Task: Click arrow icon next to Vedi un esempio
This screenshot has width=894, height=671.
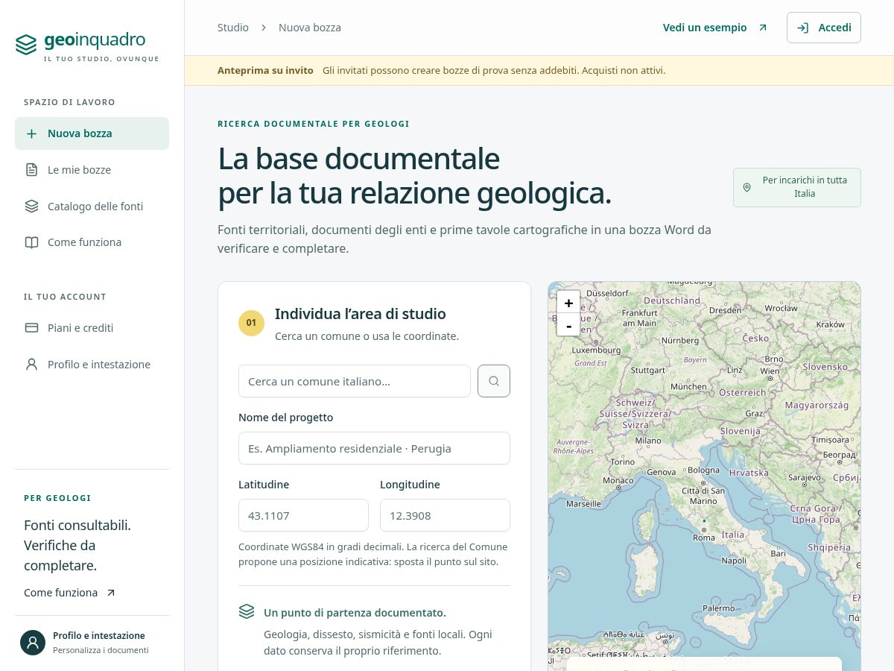Action: (762, 28)
